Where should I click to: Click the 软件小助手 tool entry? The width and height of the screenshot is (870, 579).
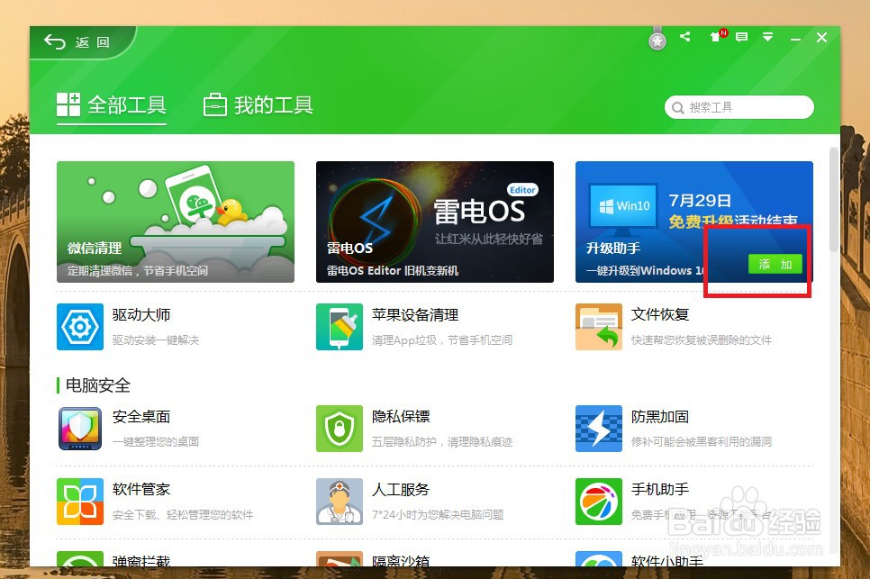639,559
